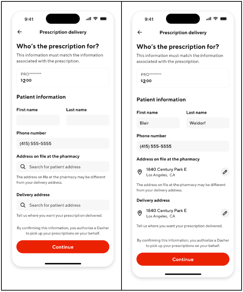The width and height of the screenshot is (243, 292).
Task: Focus the empty First name field
Action: pos(38,120)
